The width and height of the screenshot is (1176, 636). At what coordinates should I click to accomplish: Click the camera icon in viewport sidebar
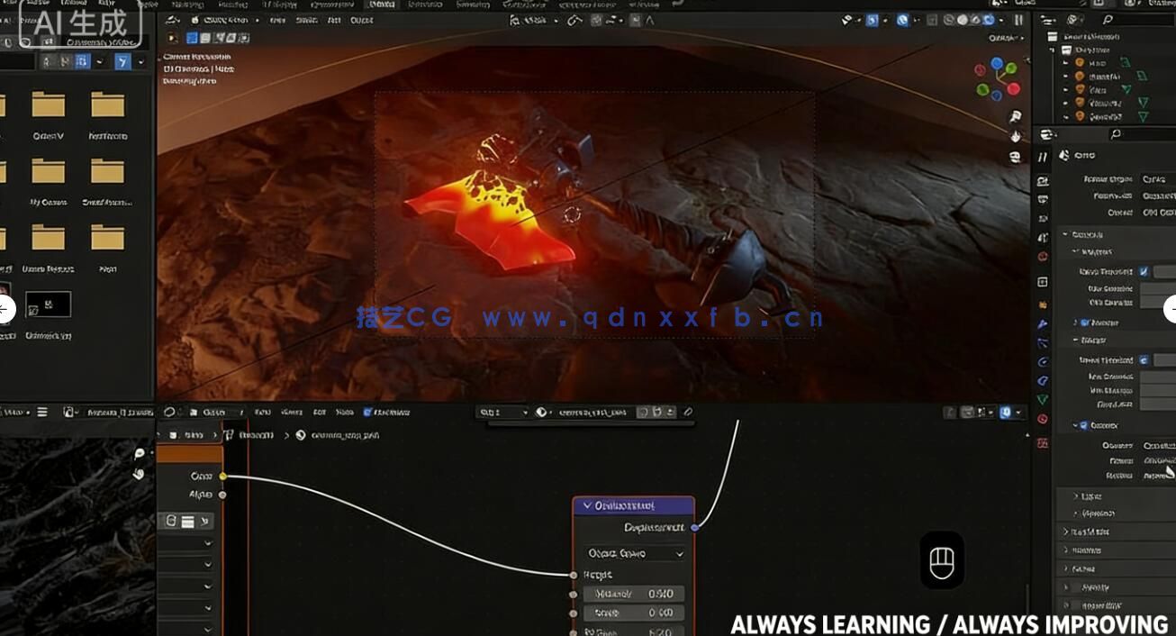coord(1016,117)
